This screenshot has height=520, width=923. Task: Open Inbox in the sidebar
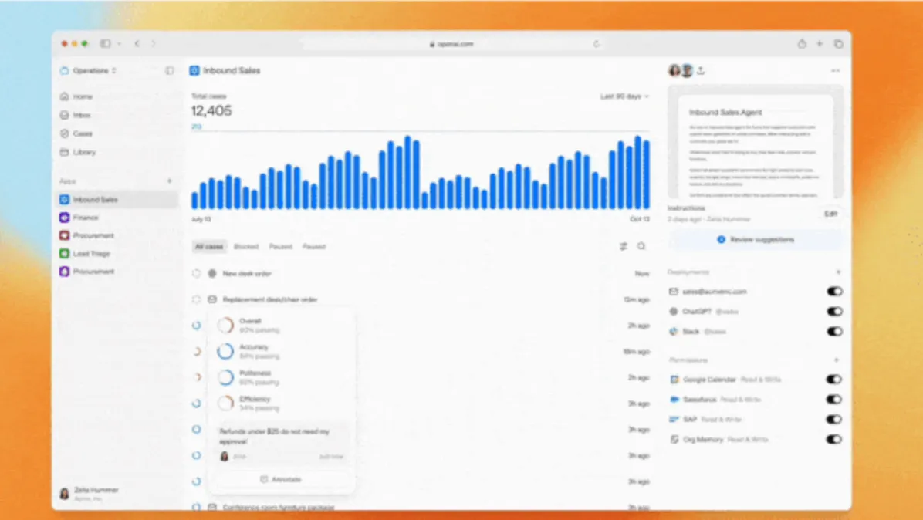pos(76,115)
